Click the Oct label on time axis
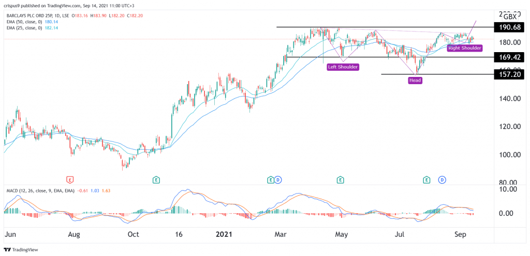 point(134,234)
